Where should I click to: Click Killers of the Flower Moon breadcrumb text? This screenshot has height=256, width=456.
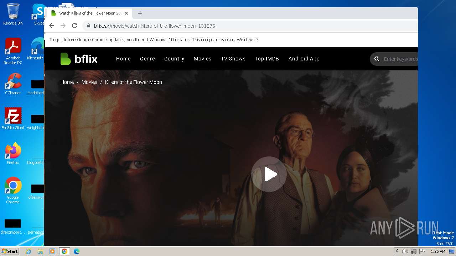(134, 82)
